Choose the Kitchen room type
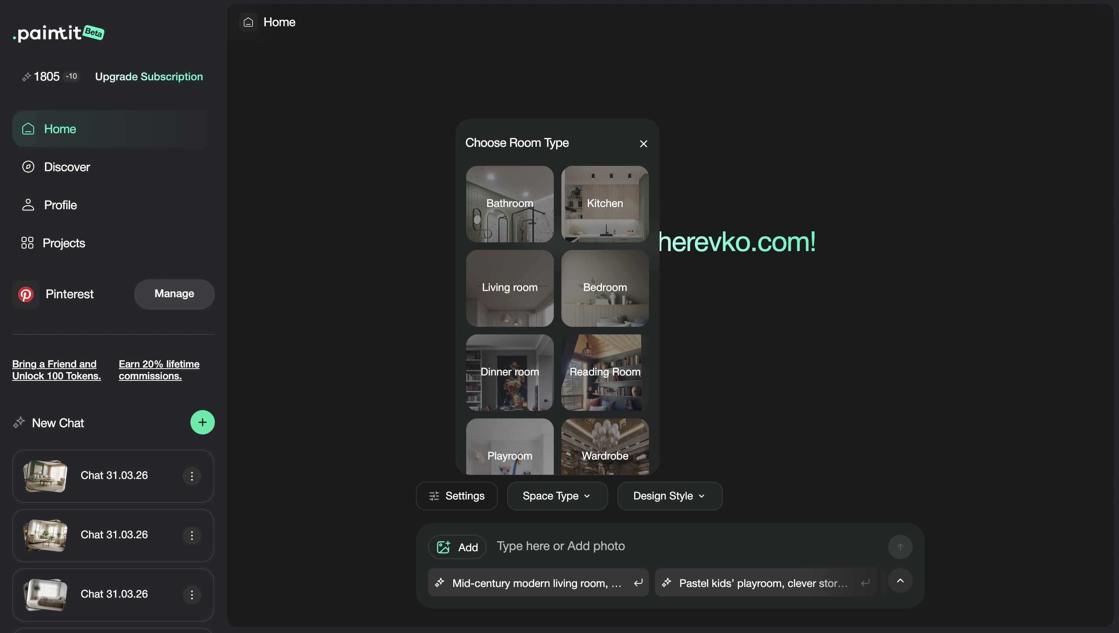Screen dimensions: 1119x633 (x=604, y=203)
